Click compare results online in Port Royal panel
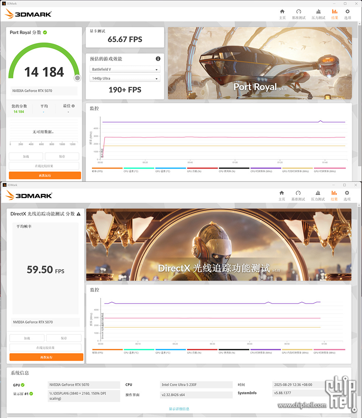362x418 pixels. point(44,166)
